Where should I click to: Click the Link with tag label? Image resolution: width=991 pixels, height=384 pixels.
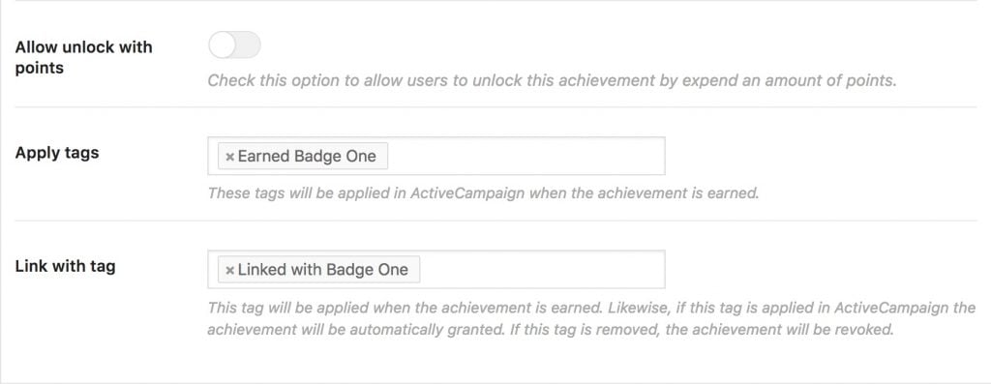pos(65,267)
